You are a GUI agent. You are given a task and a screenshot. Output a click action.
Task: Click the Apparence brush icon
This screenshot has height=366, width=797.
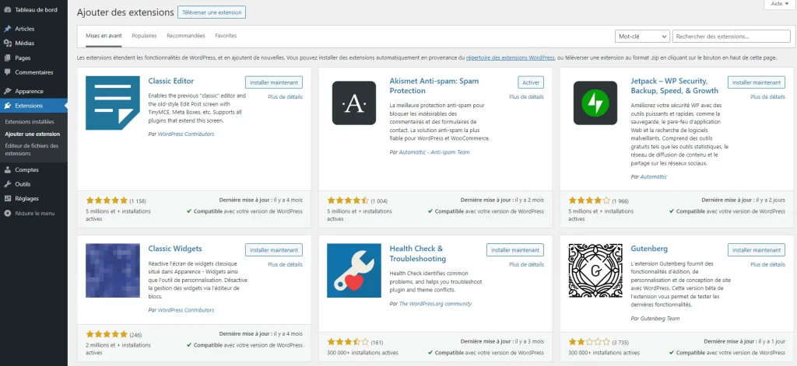[x=8, y=92]
